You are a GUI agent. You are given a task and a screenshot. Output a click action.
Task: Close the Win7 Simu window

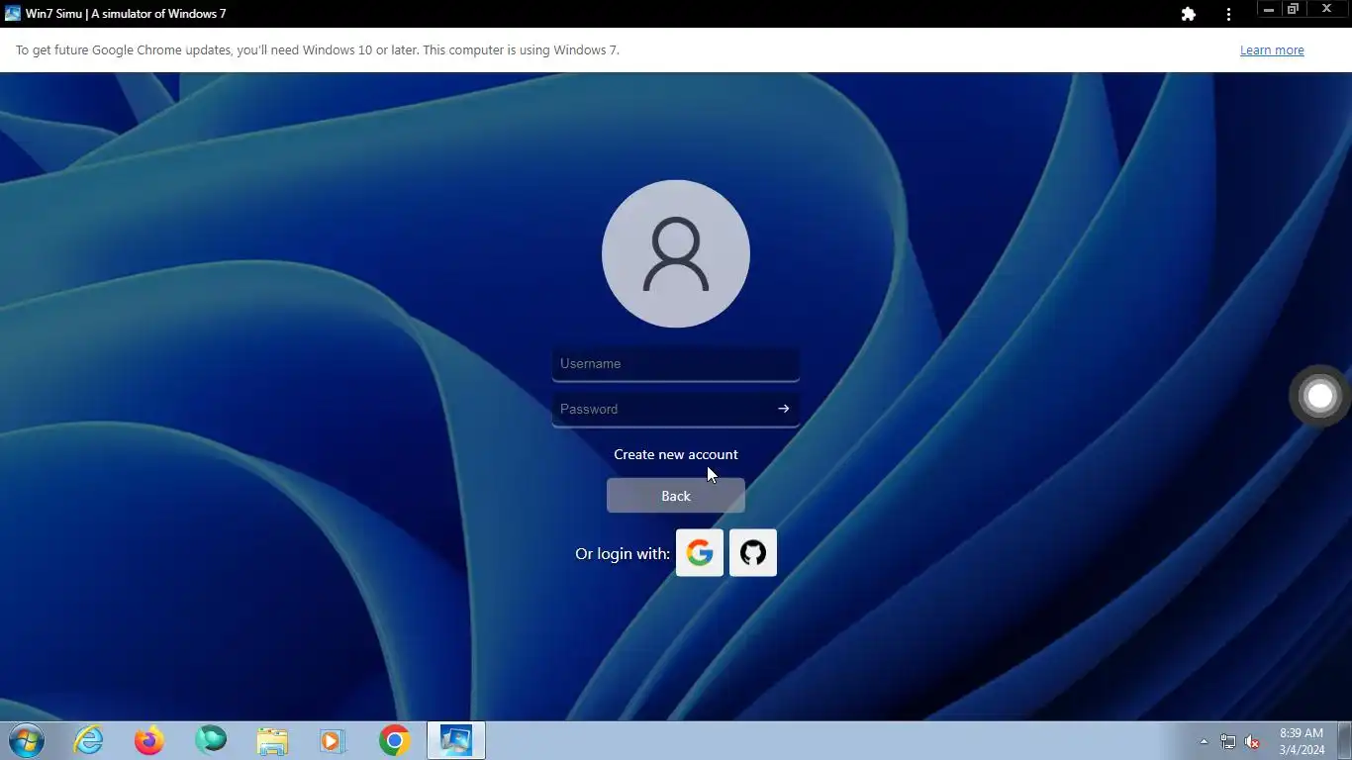point(1327,9)
